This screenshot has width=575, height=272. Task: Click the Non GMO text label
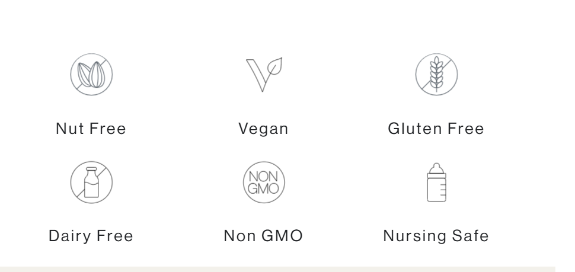coord(263,236)
